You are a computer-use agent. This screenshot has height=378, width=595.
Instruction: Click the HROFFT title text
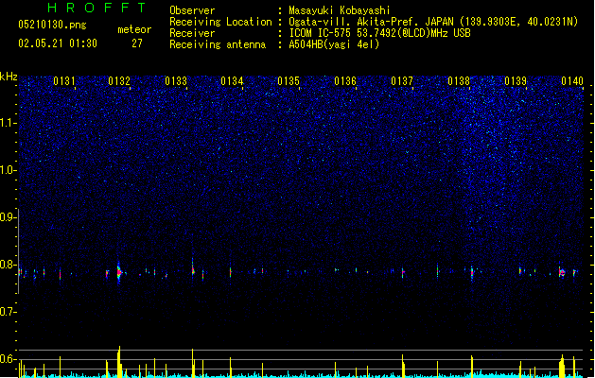[x=97, y=8]
